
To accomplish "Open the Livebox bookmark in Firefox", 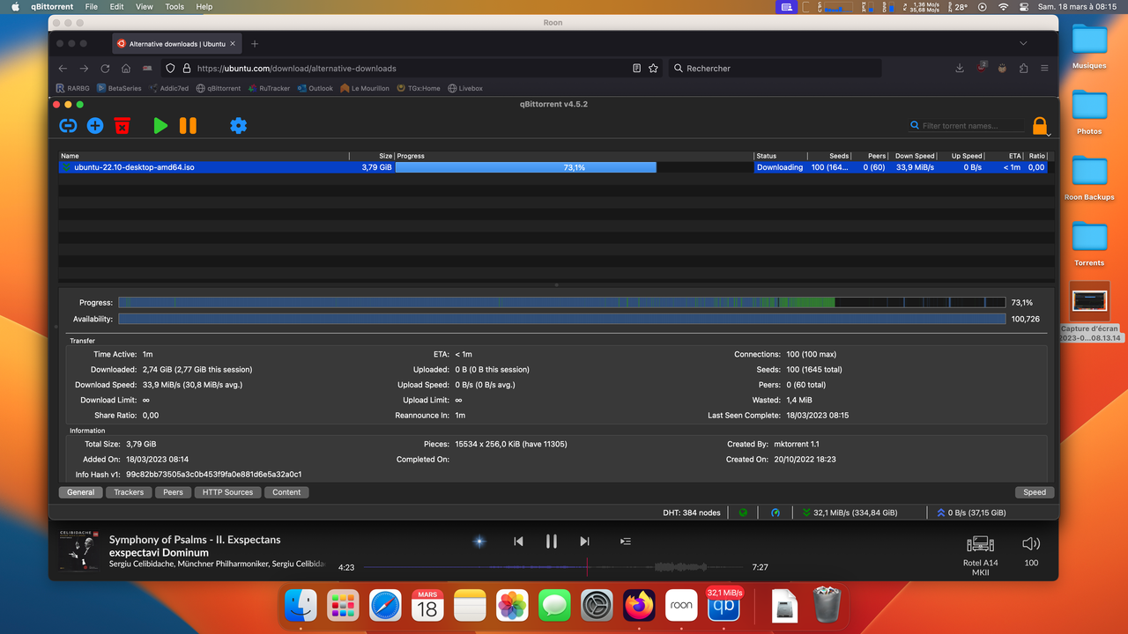I will pos(465,88).
